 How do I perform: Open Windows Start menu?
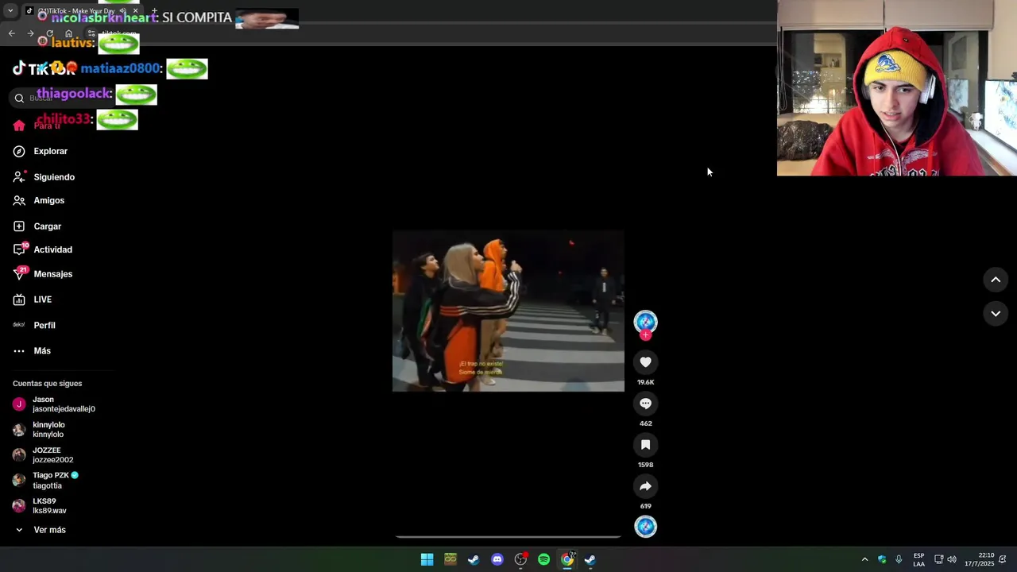tap(427, 559)
